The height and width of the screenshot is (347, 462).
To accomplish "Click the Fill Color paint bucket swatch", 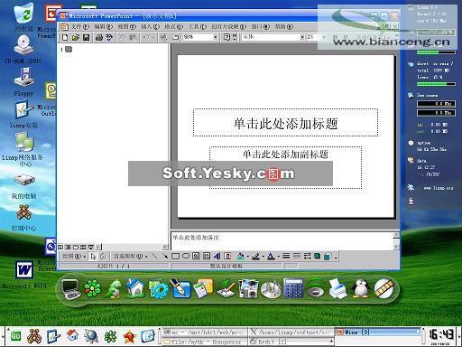I will (x=240, y=257).
